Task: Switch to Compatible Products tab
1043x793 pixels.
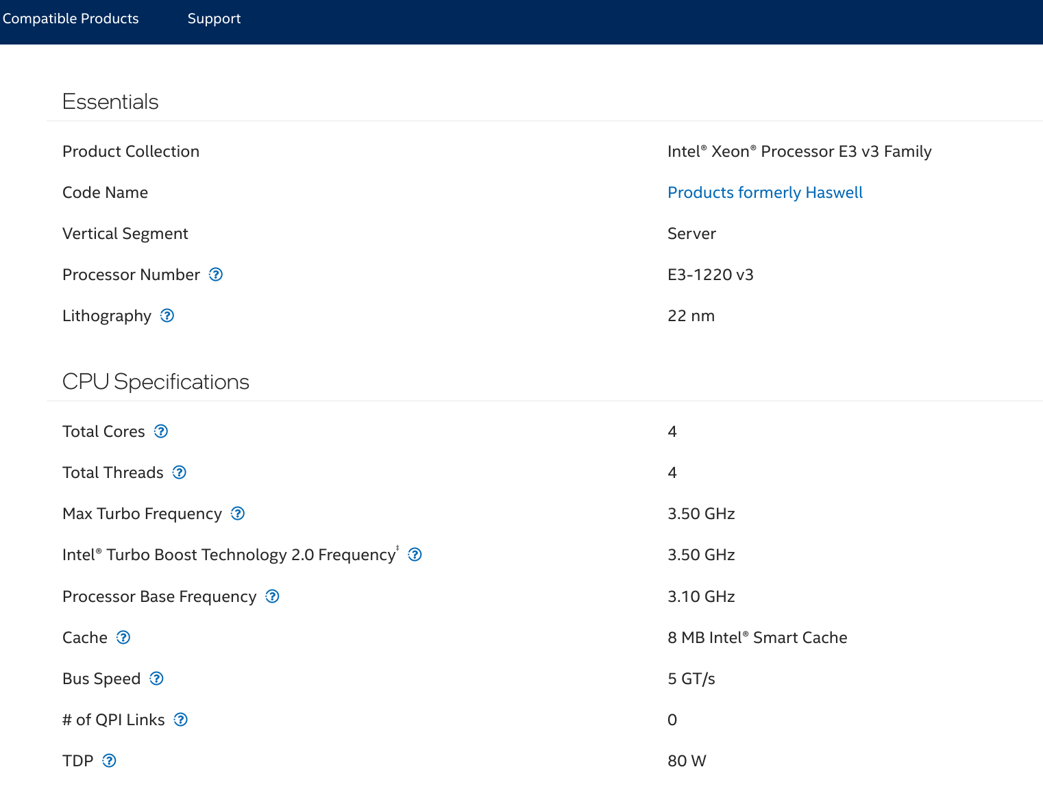Action: [71, 18]
